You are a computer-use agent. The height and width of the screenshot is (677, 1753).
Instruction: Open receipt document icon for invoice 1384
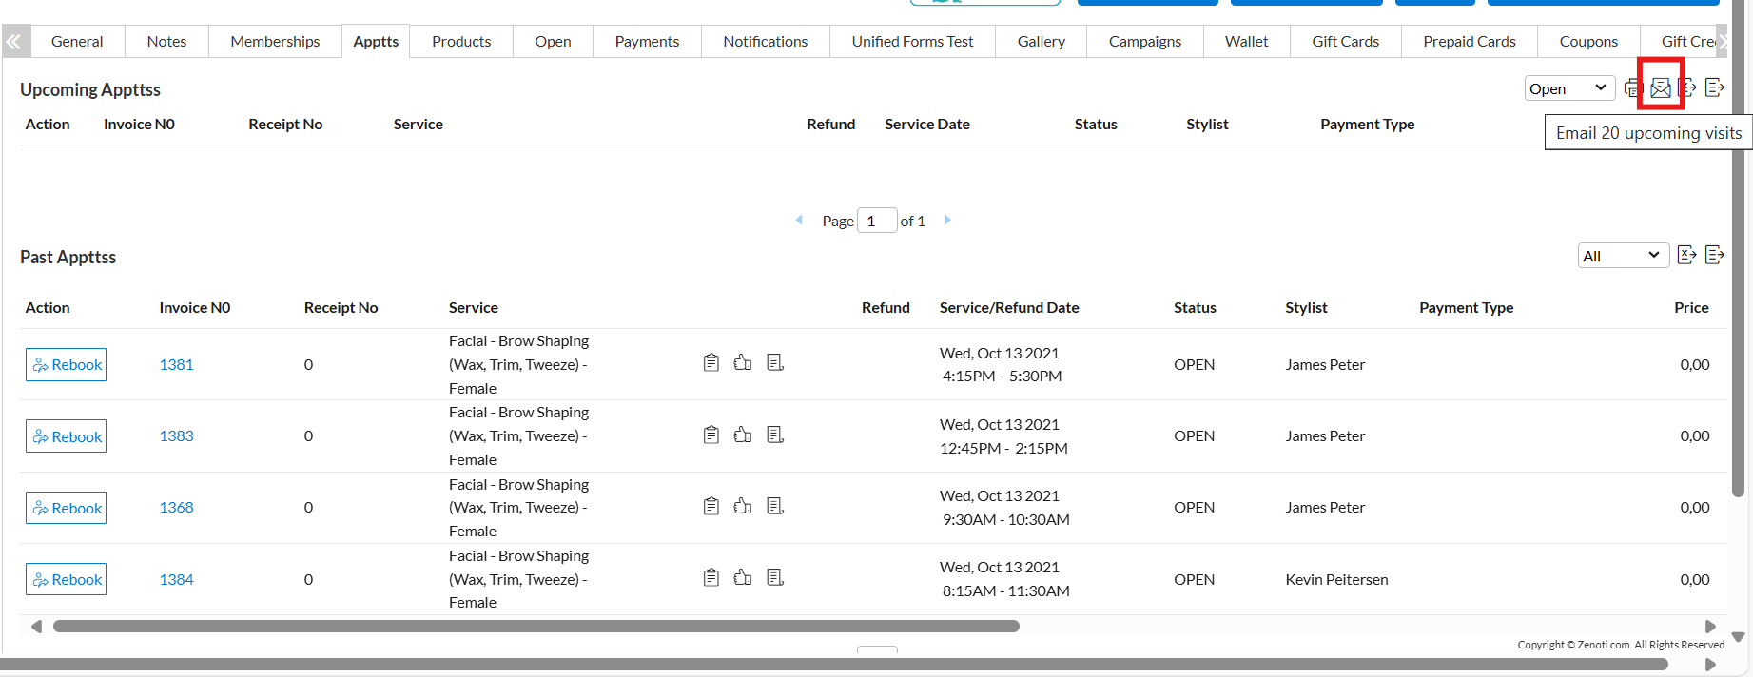pyautogui.click(x=775, y=577)
